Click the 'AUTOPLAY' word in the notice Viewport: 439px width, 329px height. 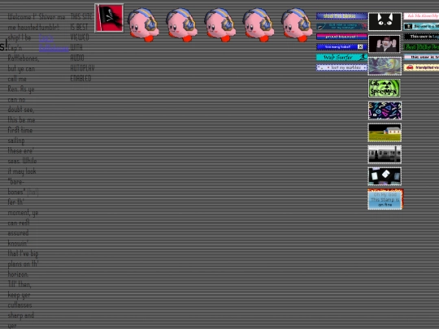pyautogui.click(x=83, y=68)
